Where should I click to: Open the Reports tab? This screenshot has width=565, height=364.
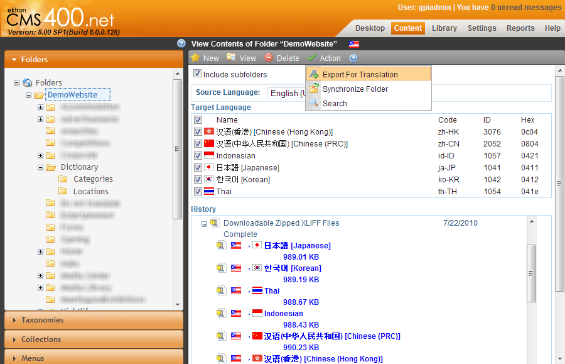(520, 28)
